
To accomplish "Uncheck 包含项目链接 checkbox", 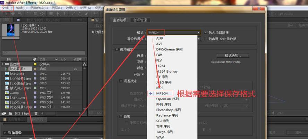I will coord(206,32).
